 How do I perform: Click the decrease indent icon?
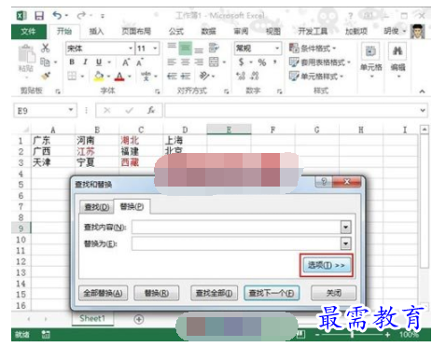click(172, 76)
